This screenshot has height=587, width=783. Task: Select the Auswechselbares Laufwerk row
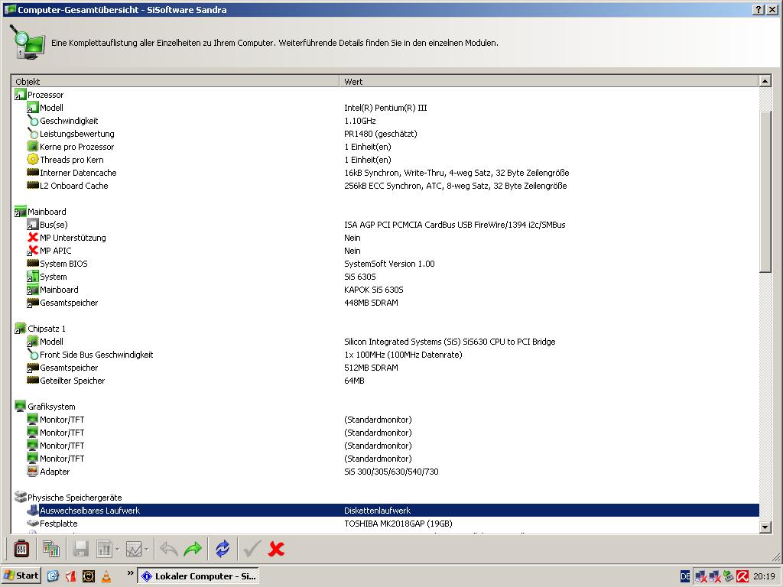(x=385, y=510)
